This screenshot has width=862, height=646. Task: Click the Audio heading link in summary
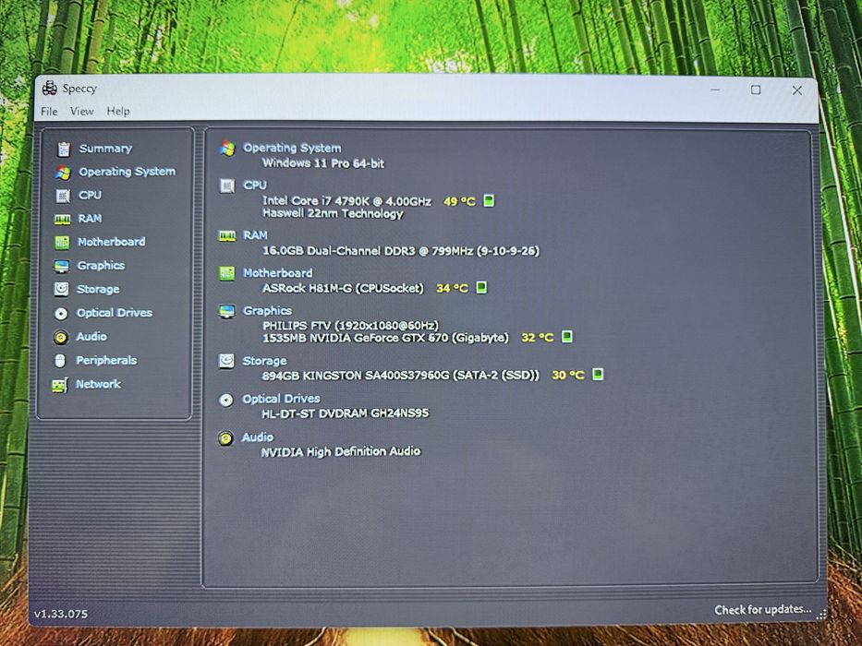257,437
